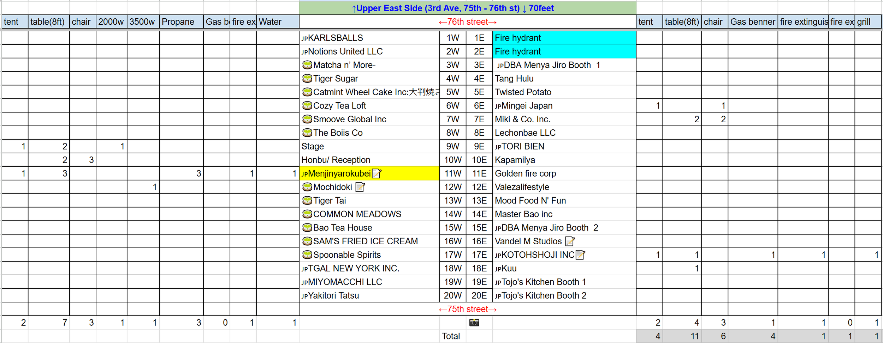Select the TGAL NEW YORK INC. cell
This screenshot has width=883, height=343.
pyautogui.click(x=369, y=268)
